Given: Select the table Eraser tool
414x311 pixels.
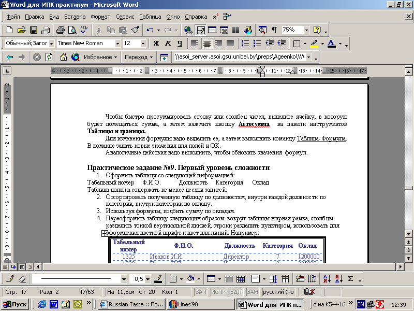Looking at the screenshot, I should (x=22, y=279).
